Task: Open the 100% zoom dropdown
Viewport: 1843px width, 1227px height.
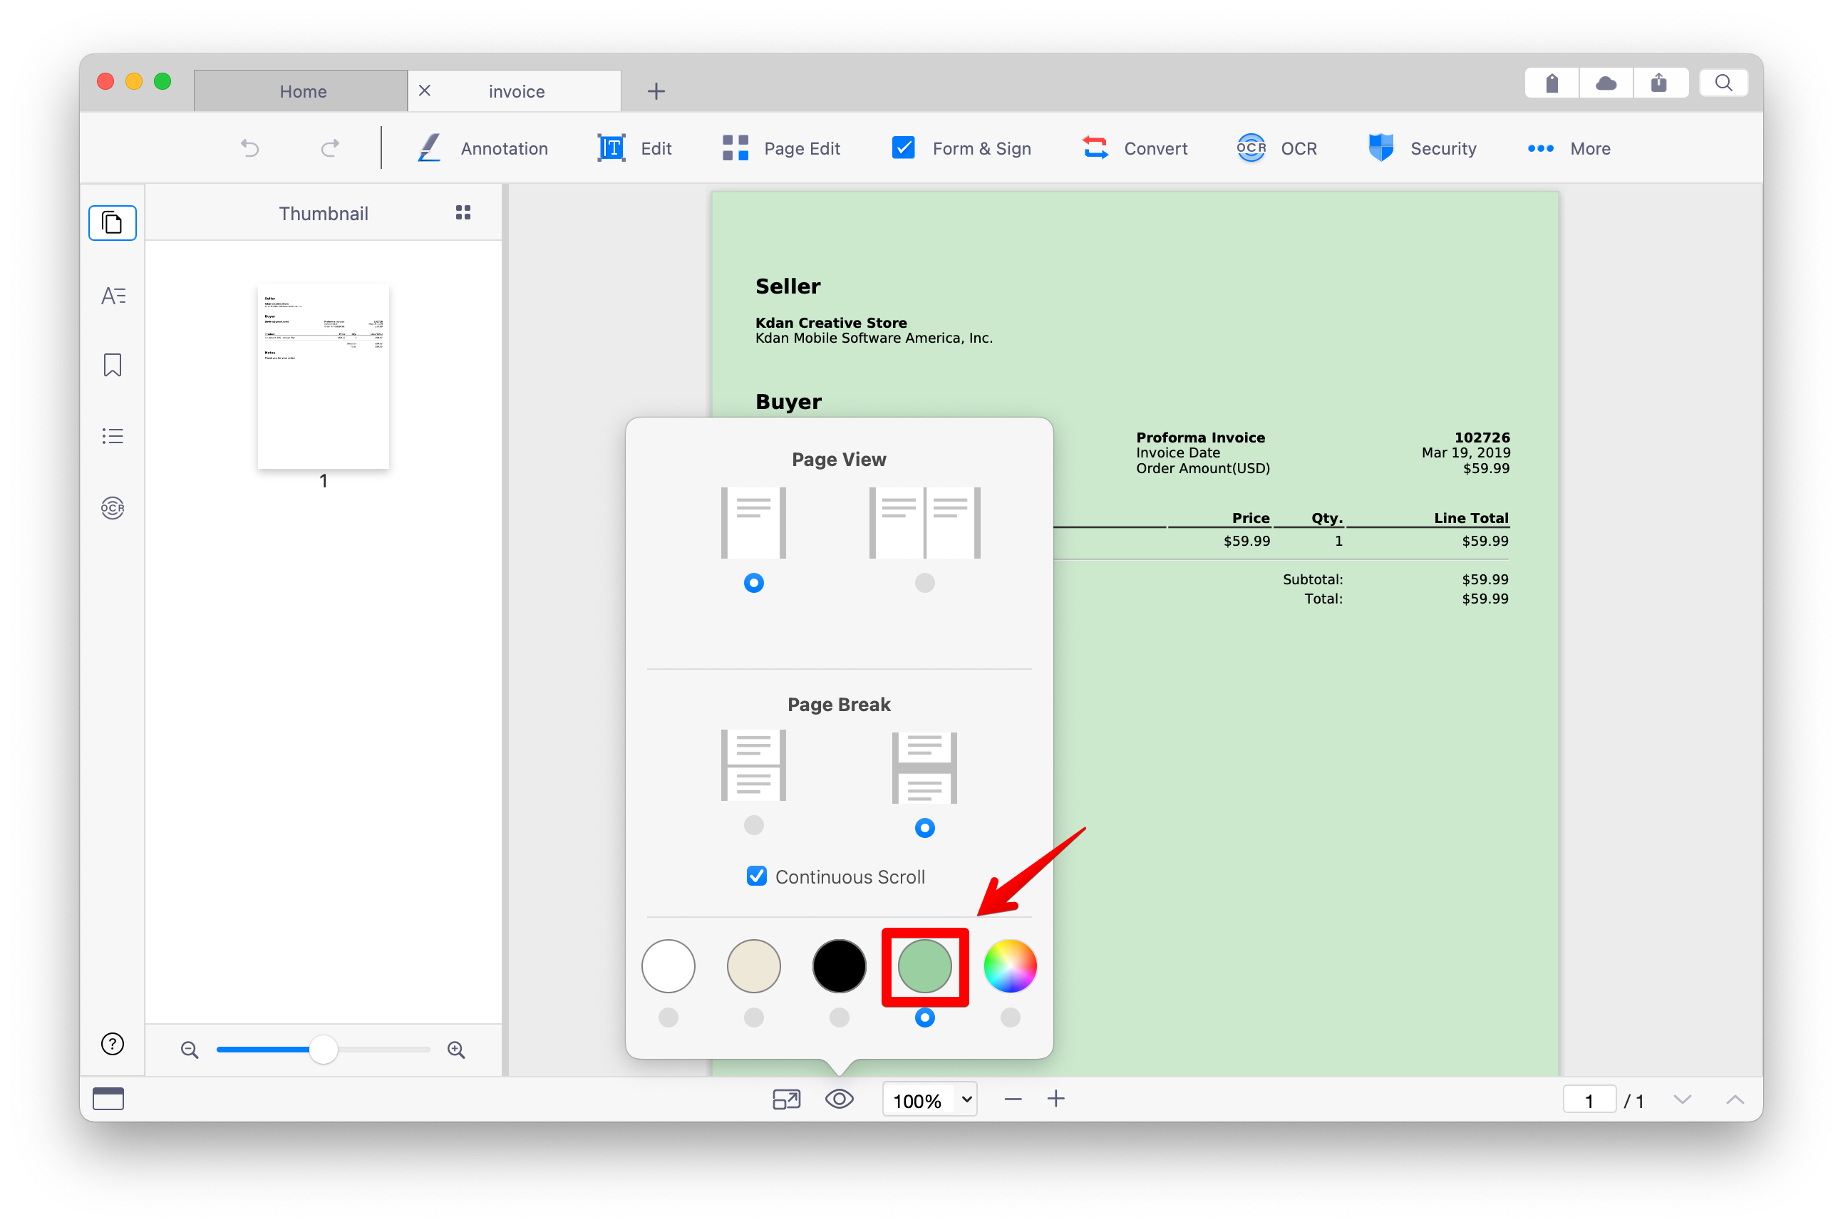Action: tap(930, 1099)
